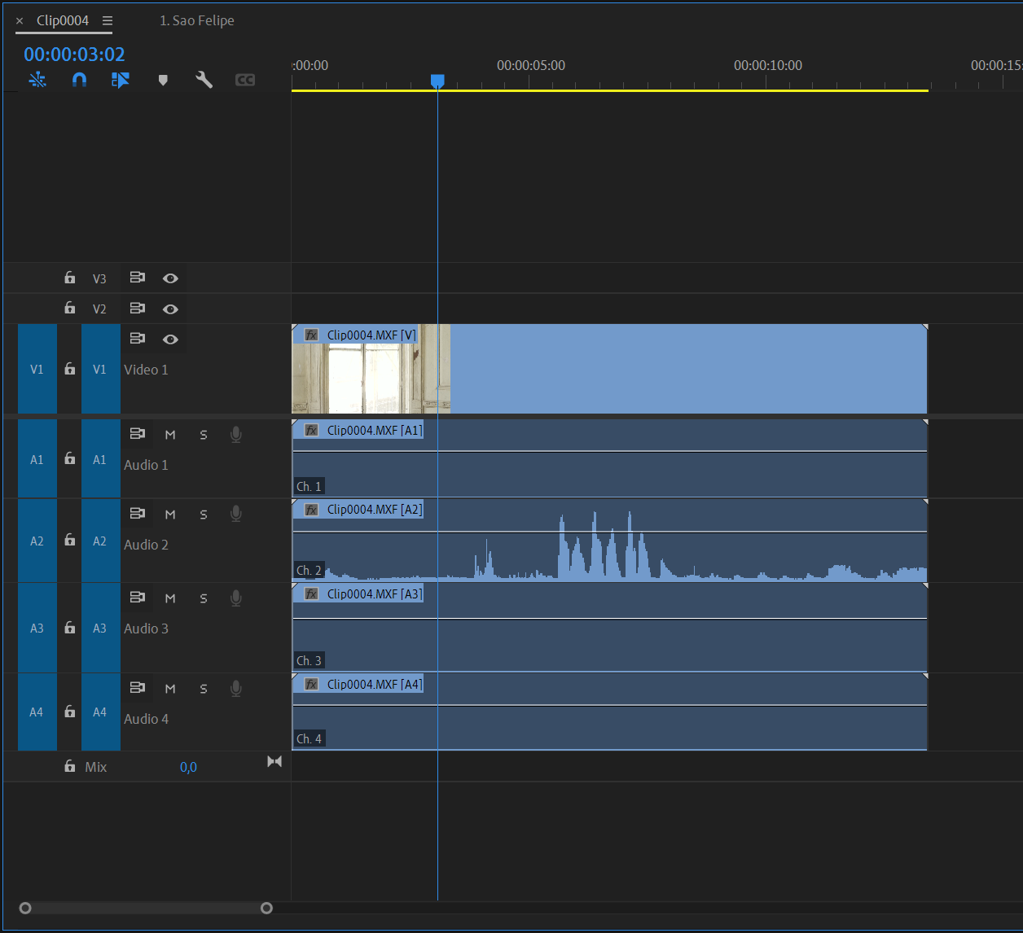Lock the Audio 4 track
The image size is (1023, 933).
click(x=69, y=712)
